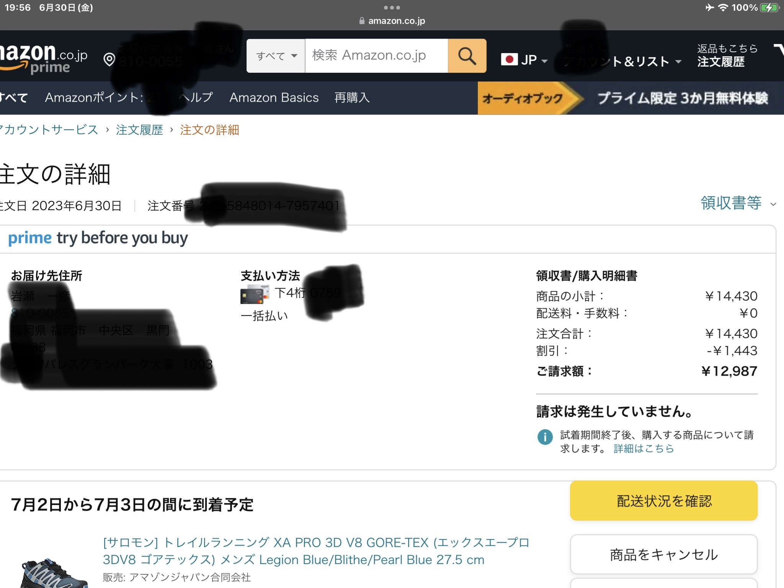784x588 pixels.
Task: Select 再購入 in the navigation bar
Action: point(352,98)
